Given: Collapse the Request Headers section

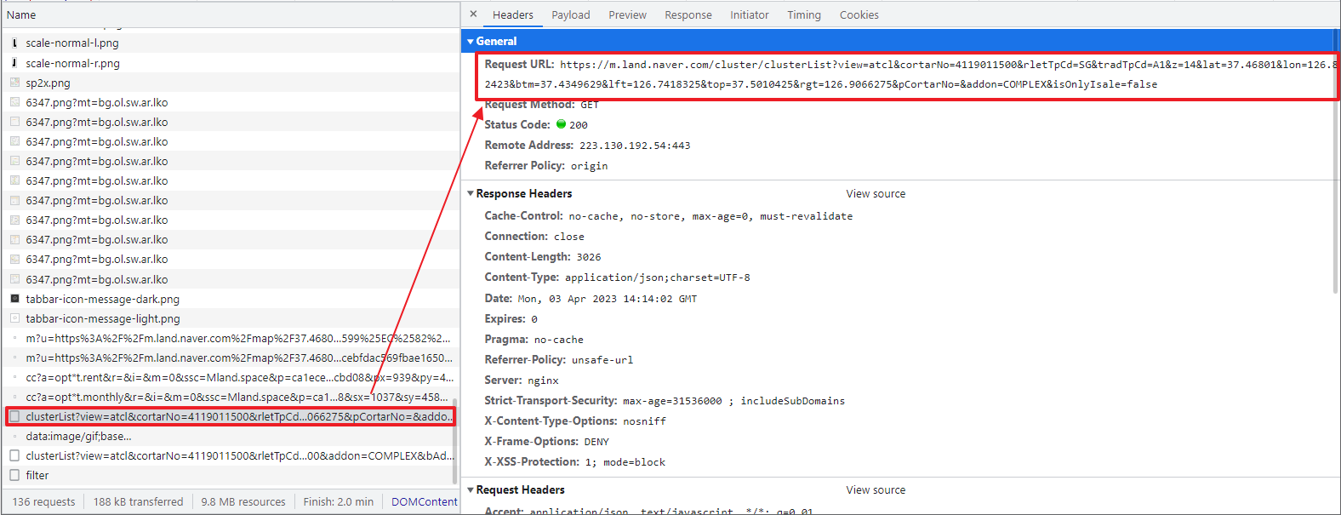Looking at the screenshot, I should [471, 489].
